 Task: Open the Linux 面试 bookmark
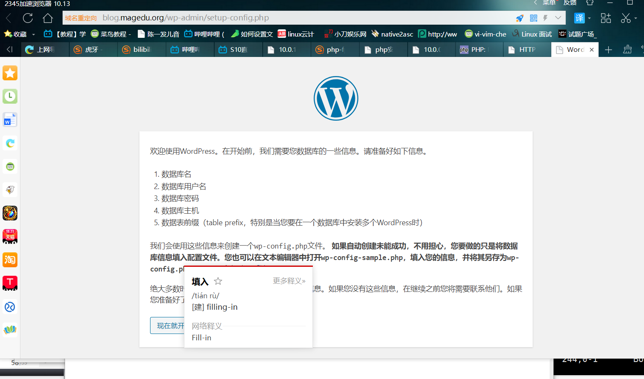[532, 34]
